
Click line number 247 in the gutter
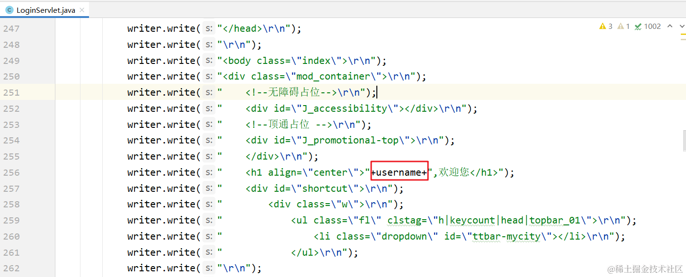tap(11, 29)
